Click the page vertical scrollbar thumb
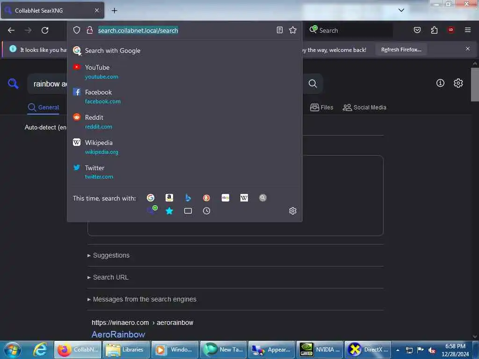This screenshot has height=359, width=479. click(475, 84)
